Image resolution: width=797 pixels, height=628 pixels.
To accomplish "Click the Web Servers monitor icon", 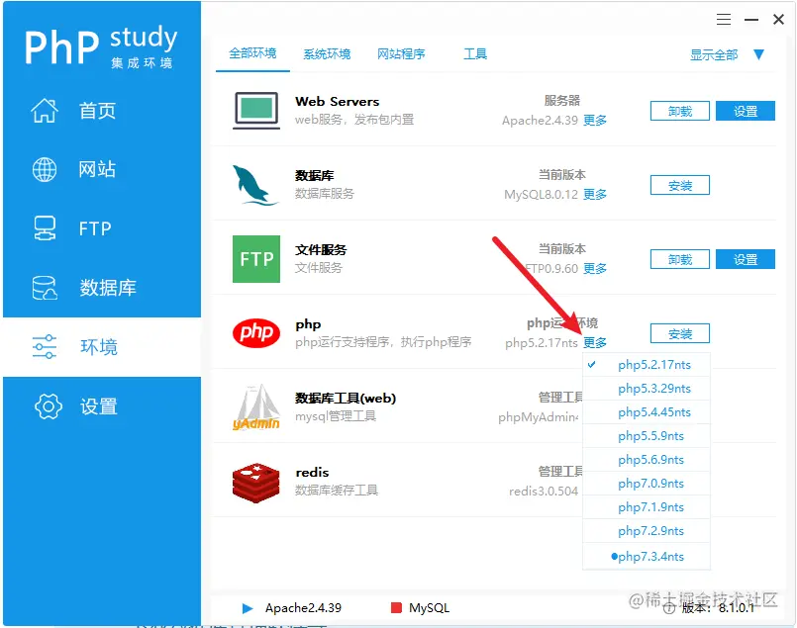I will (256, 110).
